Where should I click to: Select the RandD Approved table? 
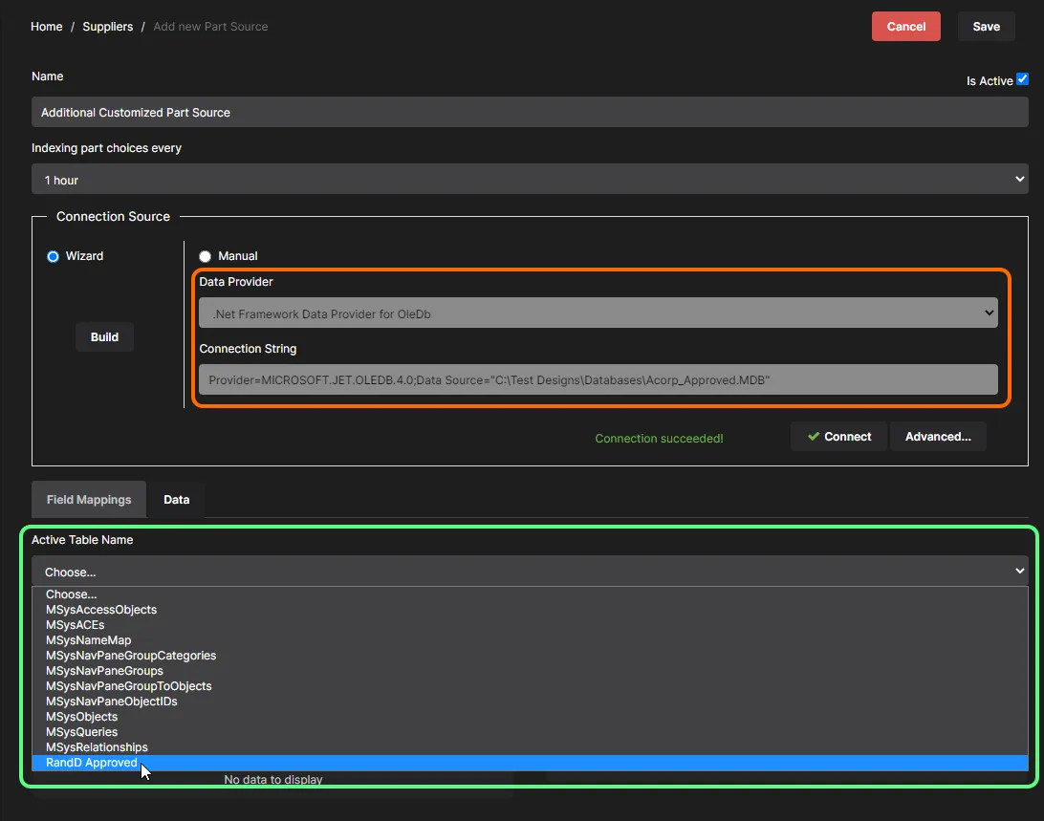[x=530, y=763]
